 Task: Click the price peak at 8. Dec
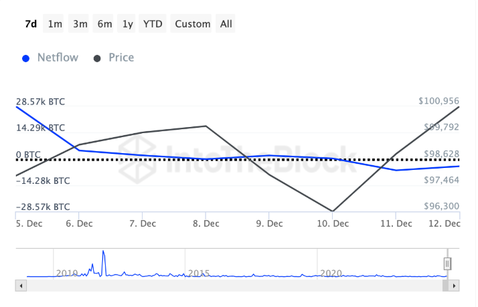[x=206, y=126]
